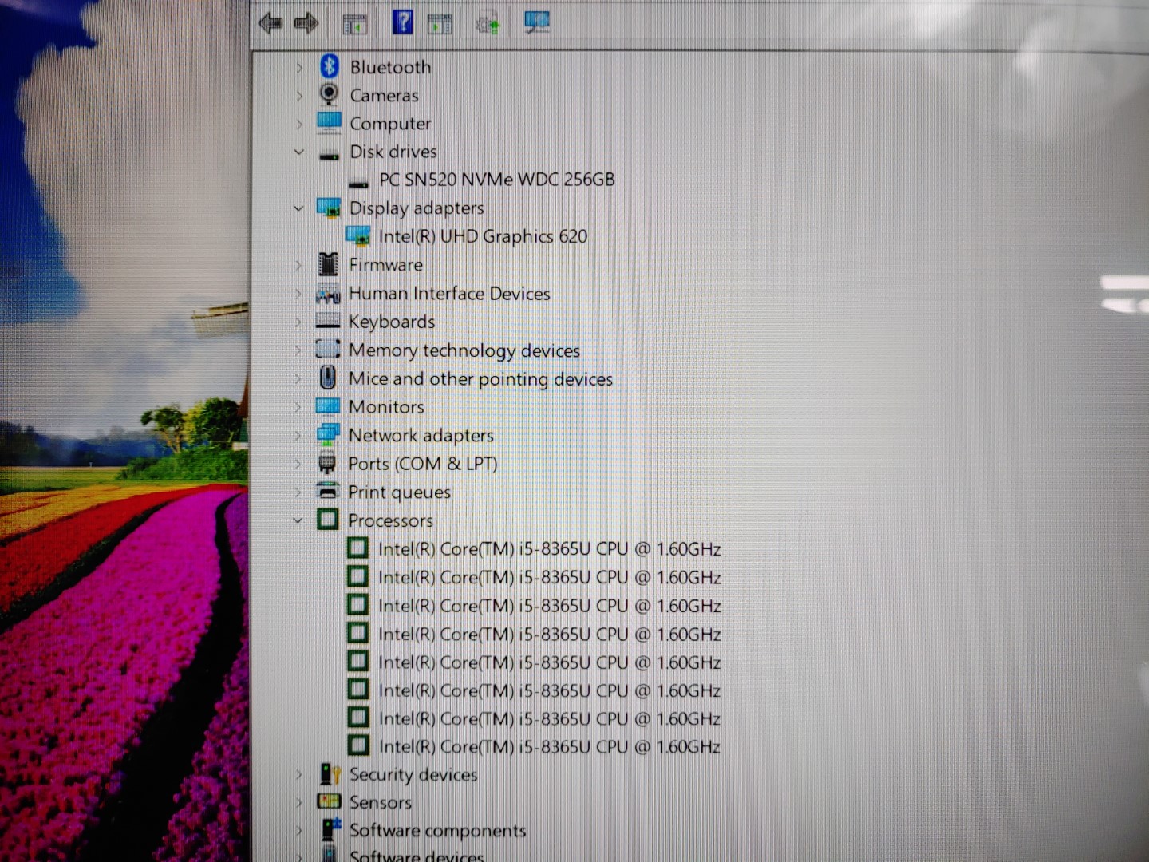Image resolution: width=1149 pixels, height=862 pixels.
Task: Click the Print queues printer icon
Action: (328, 491)
